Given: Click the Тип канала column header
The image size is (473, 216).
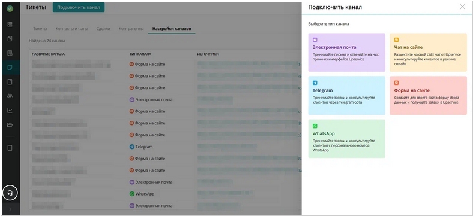Looking at the screenshot, I should coord(140,54).
